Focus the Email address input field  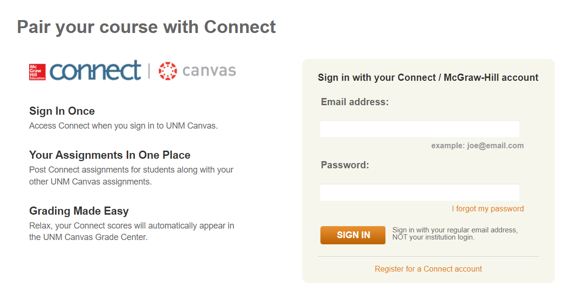pyautogui.click(x=419, y=129)
